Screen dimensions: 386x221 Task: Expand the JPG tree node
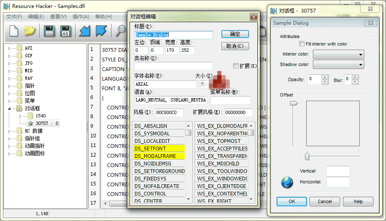(9, 64)
